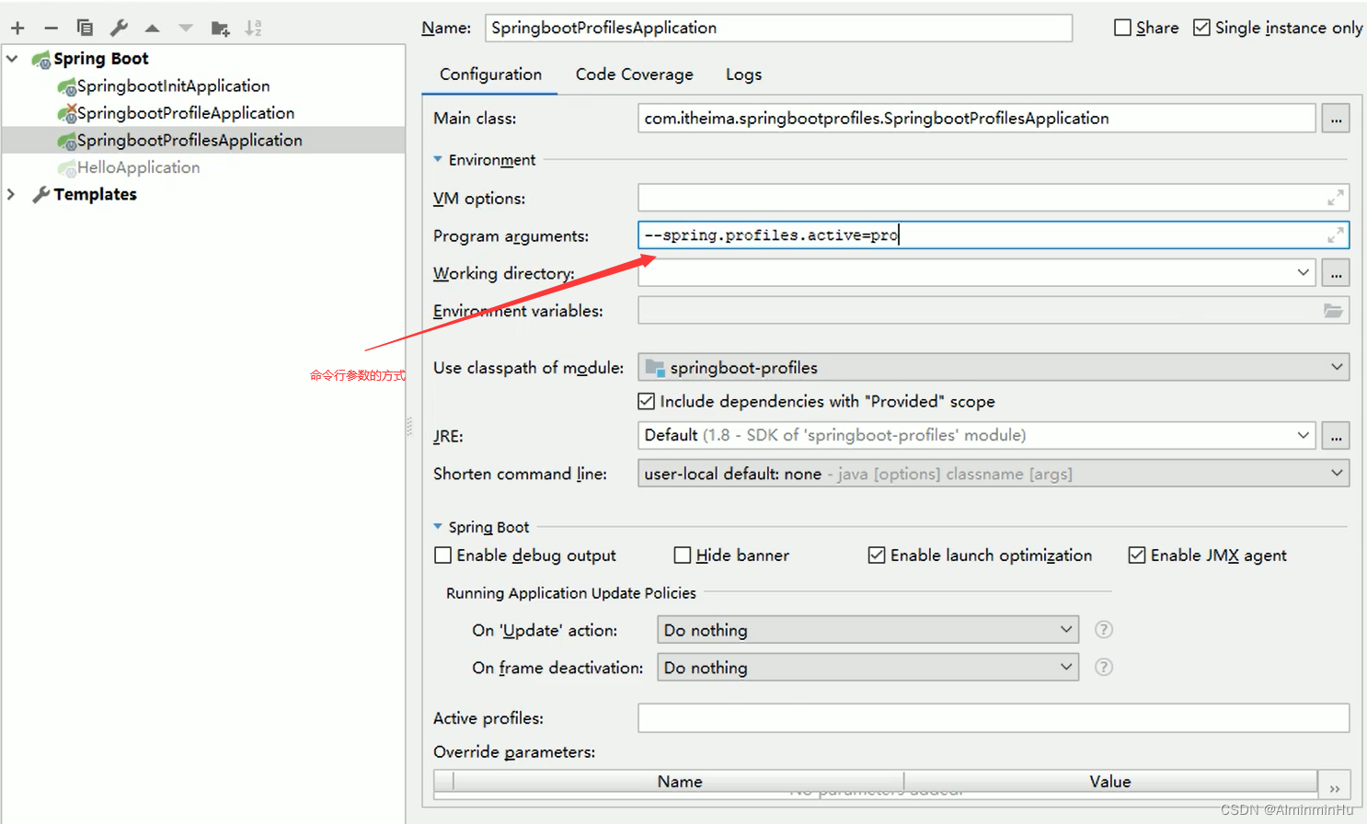Collapse the Environment section
Viewport: 1367px width, 824px height.
pos(438,160)
